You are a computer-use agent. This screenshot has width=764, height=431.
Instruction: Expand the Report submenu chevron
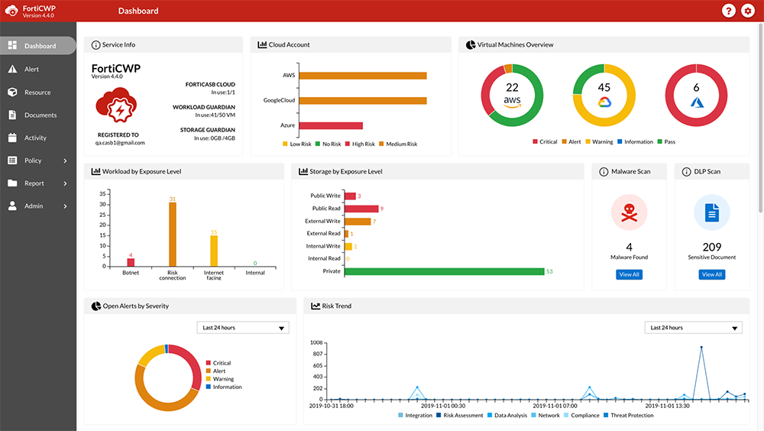coord(65,183)
